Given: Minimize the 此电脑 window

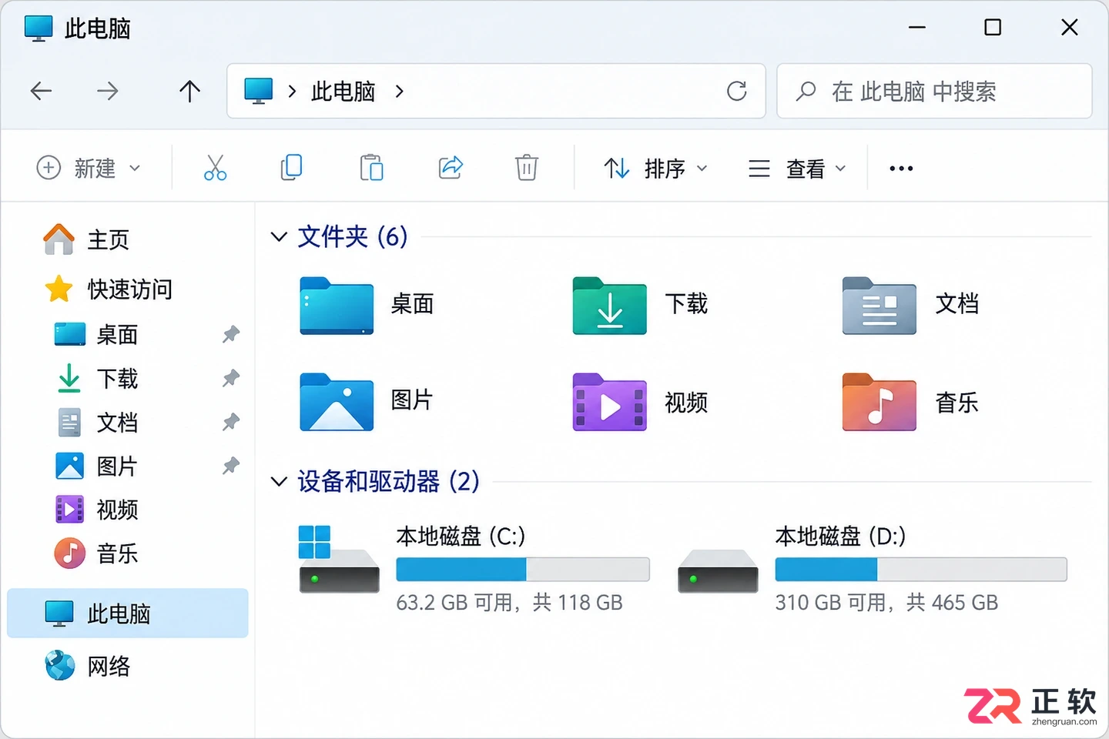Looking at the screenshot, I should coord(917,28).
